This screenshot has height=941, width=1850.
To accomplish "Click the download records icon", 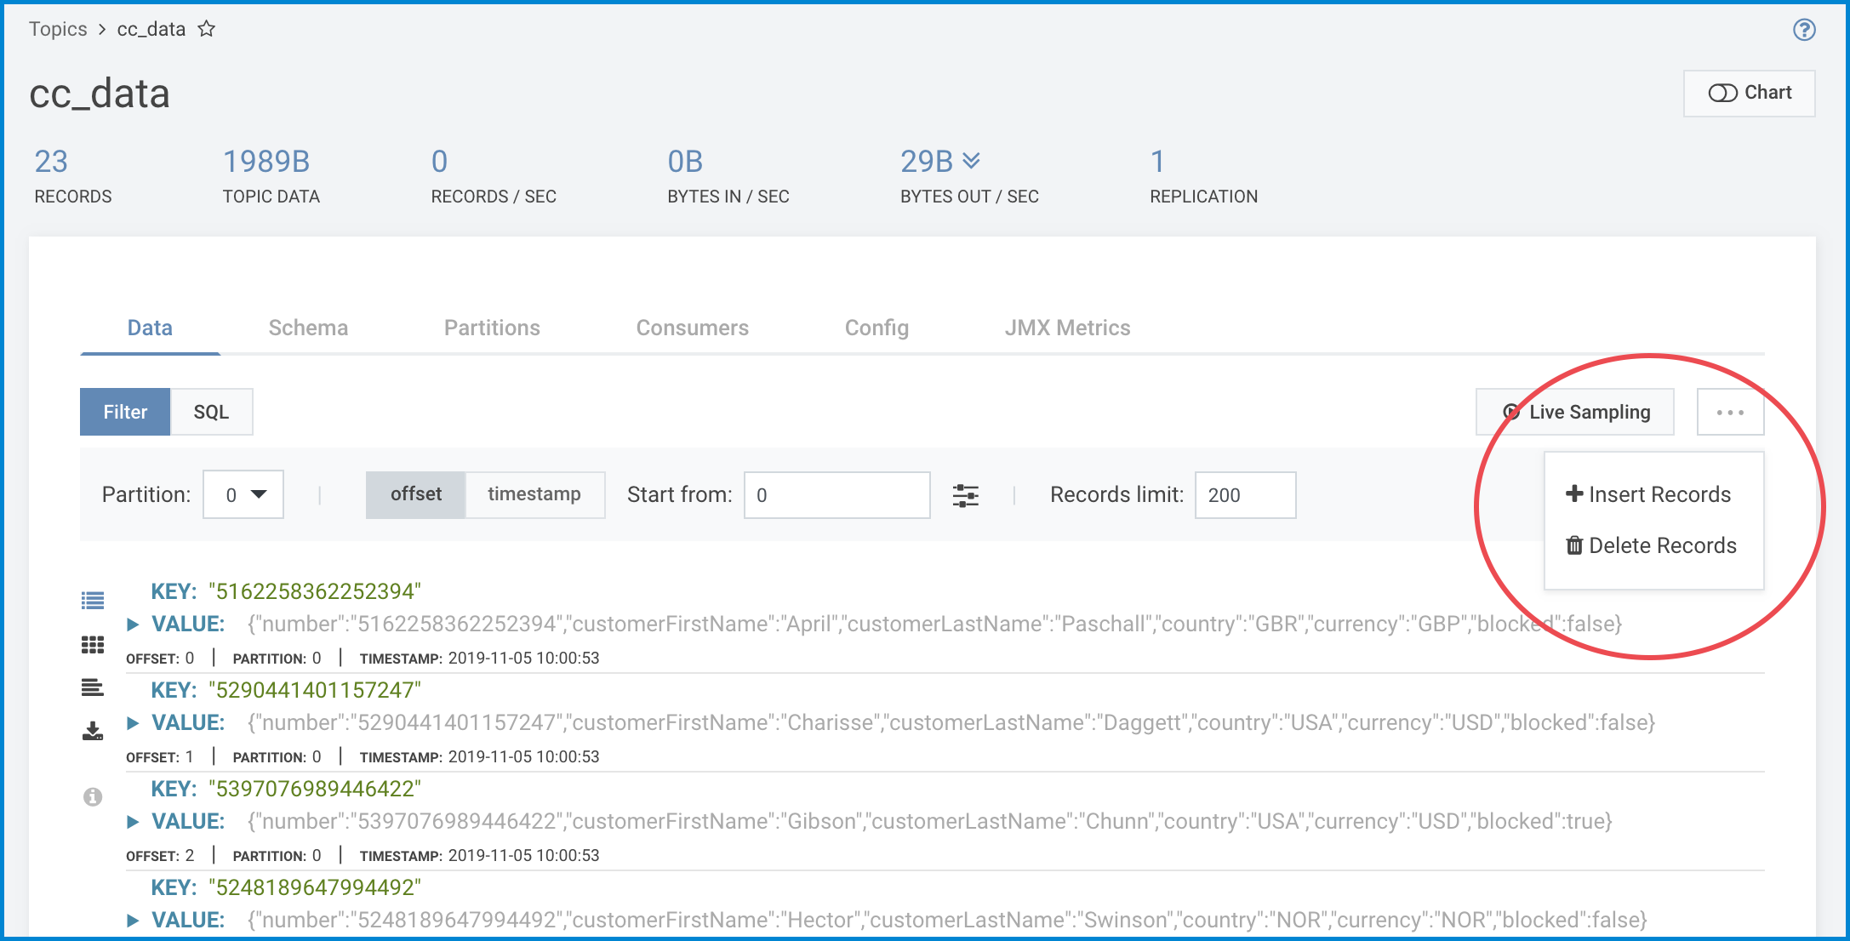I will (x=93, y=731).
